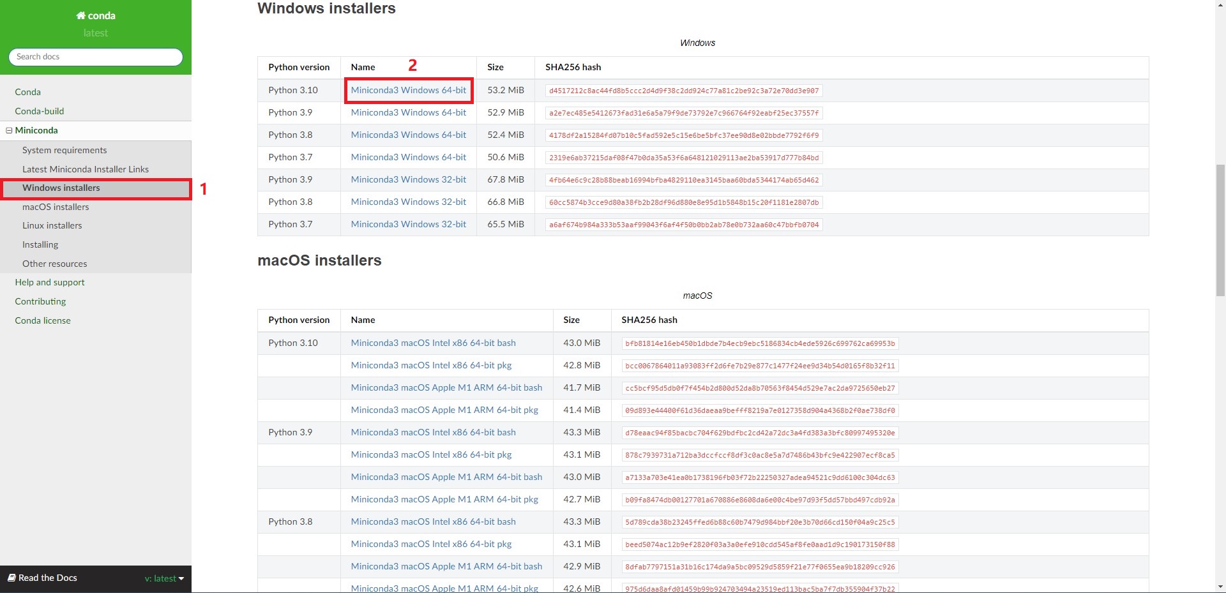The image size is (1226, 593).
Task: Click the 67.8 MiB size cell
Action: tap(506, 179)
